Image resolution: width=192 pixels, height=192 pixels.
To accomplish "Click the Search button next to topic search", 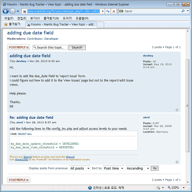I will point(77,47).
